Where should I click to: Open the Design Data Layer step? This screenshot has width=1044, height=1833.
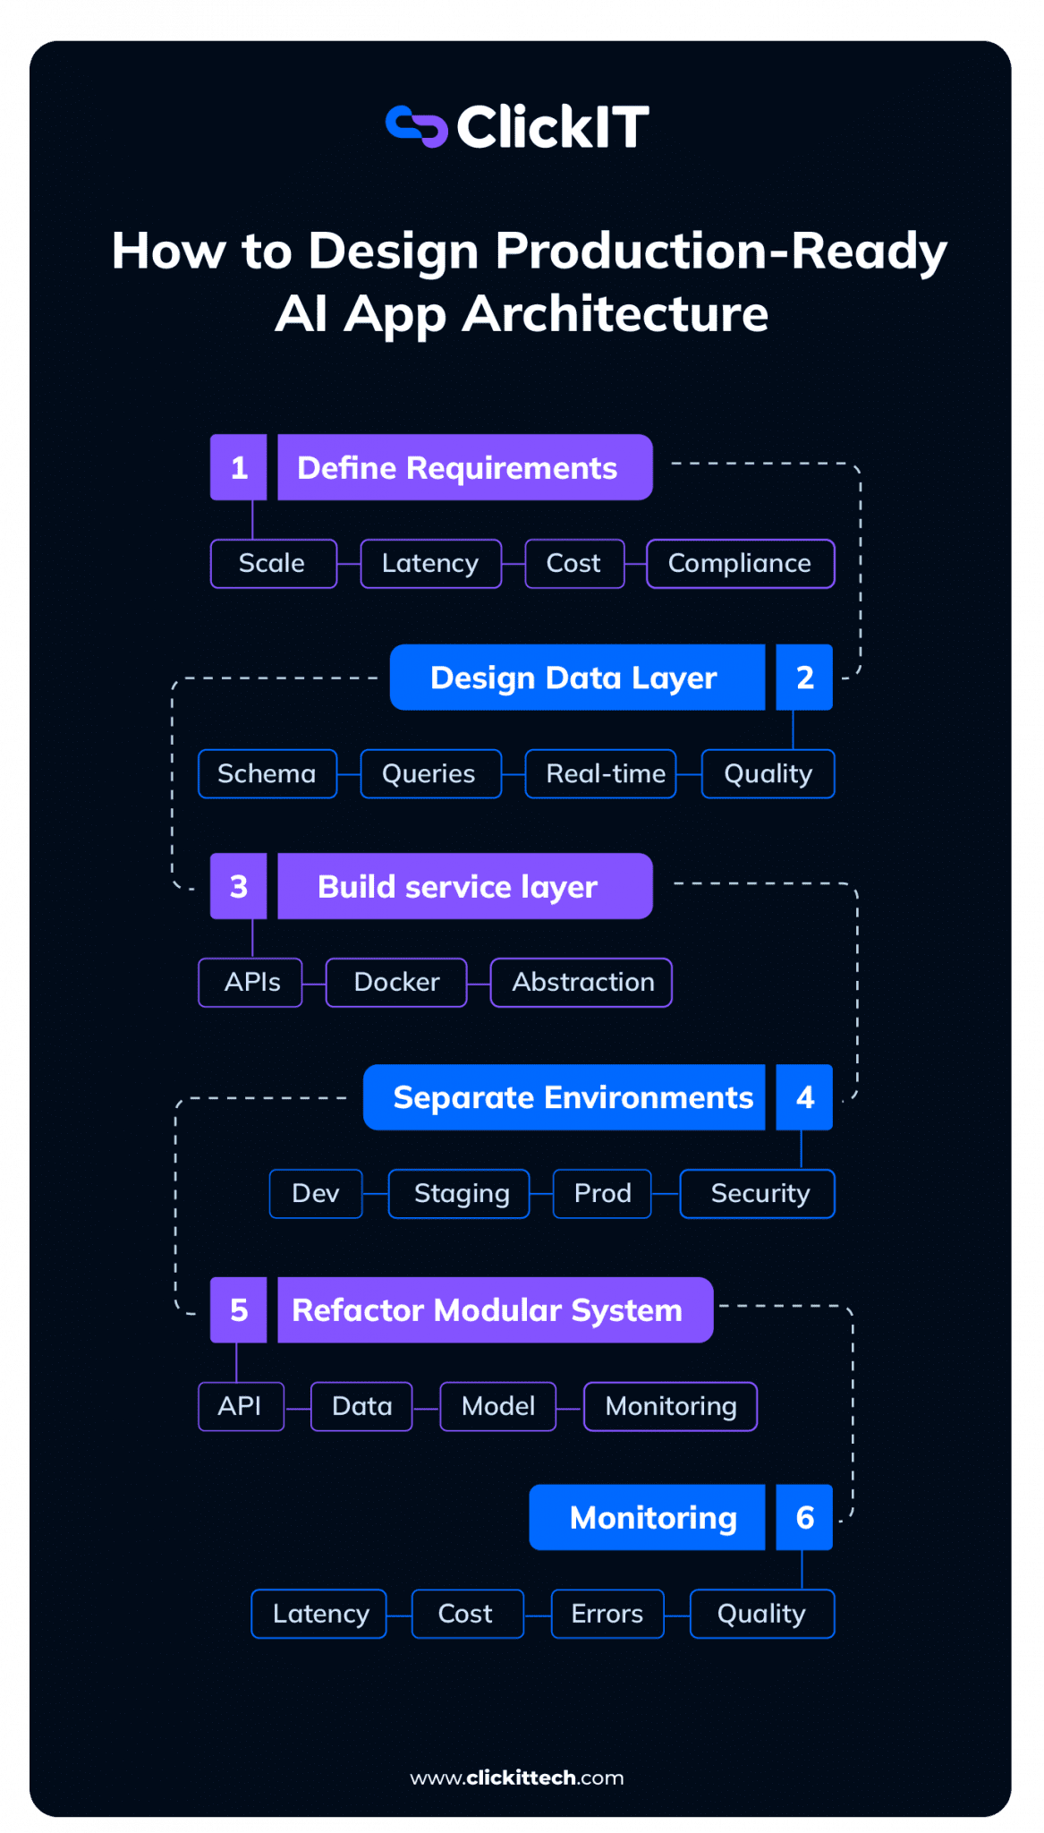577,678
